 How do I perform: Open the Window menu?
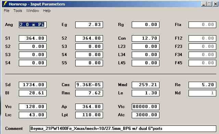click(x=33, y=11)
